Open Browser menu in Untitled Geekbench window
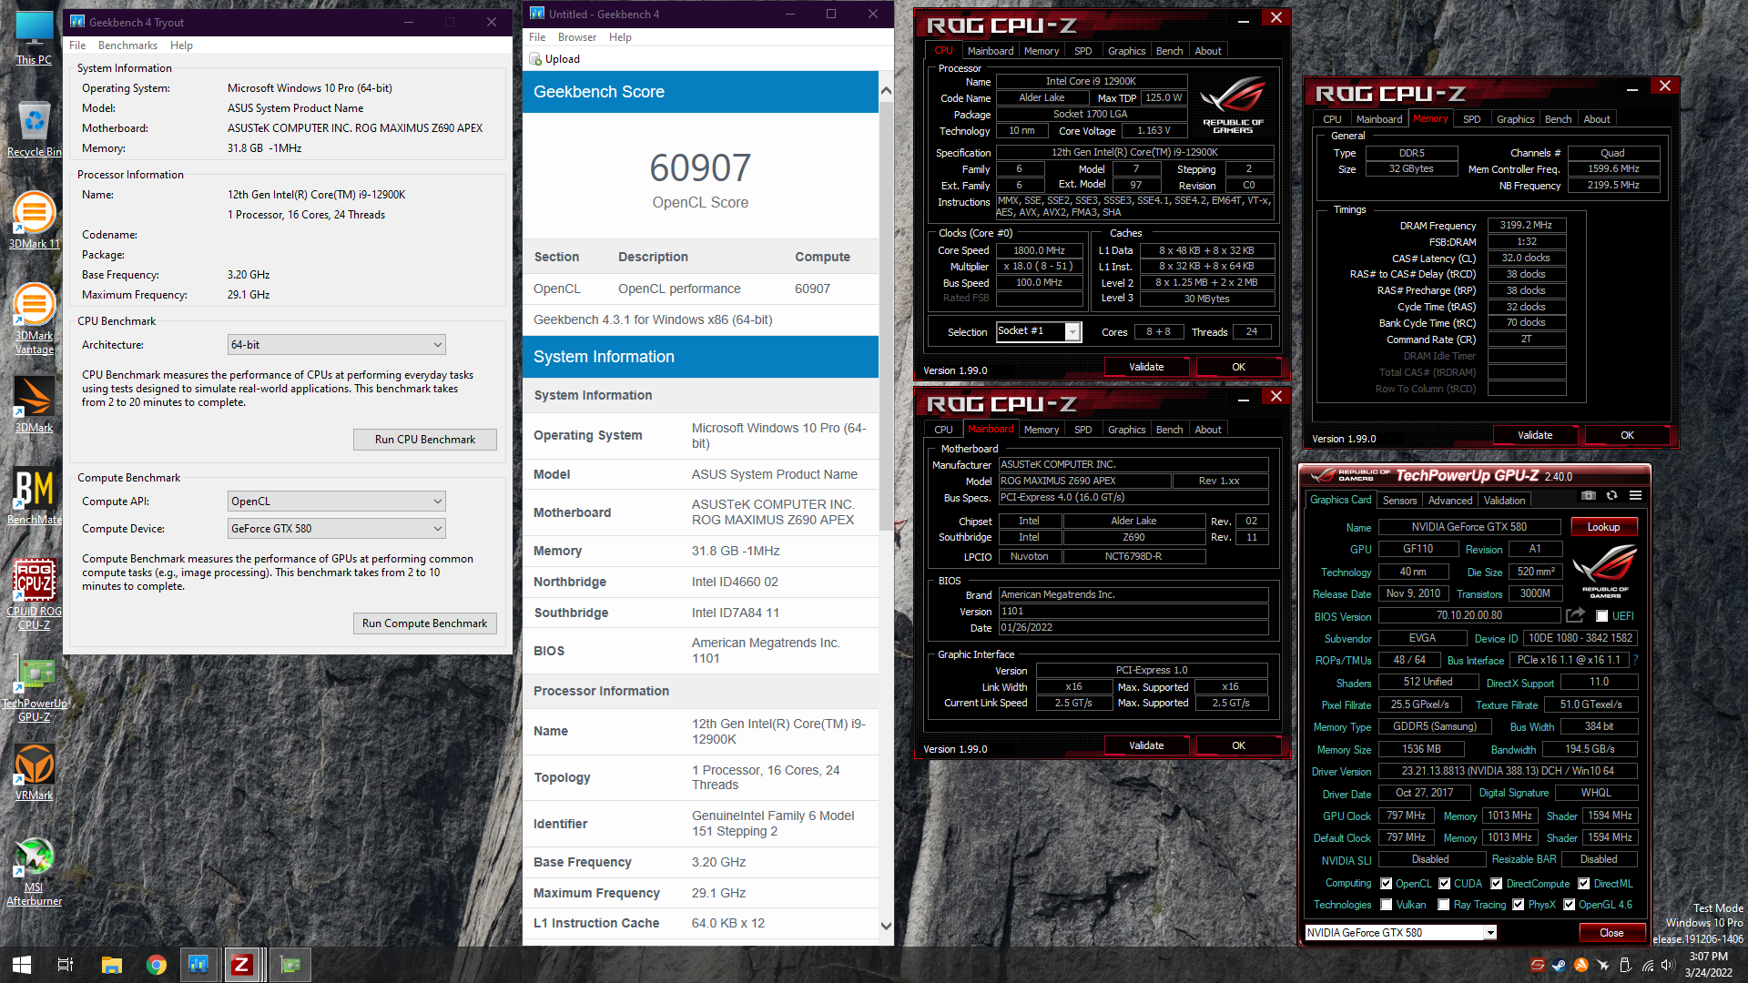The image size is (1748, 983). (577, 37)
